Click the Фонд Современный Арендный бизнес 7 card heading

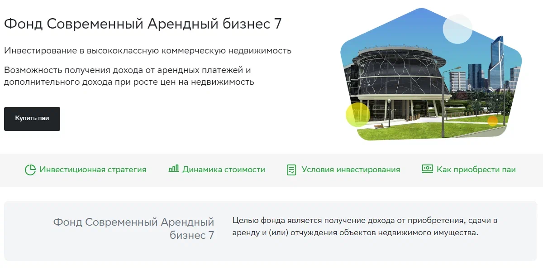tap(134, 229)
